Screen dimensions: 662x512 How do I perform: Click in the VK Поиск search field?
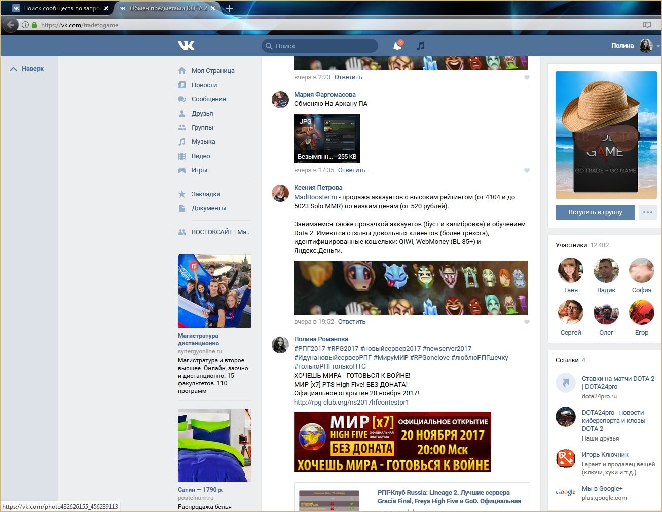point(319,46)
